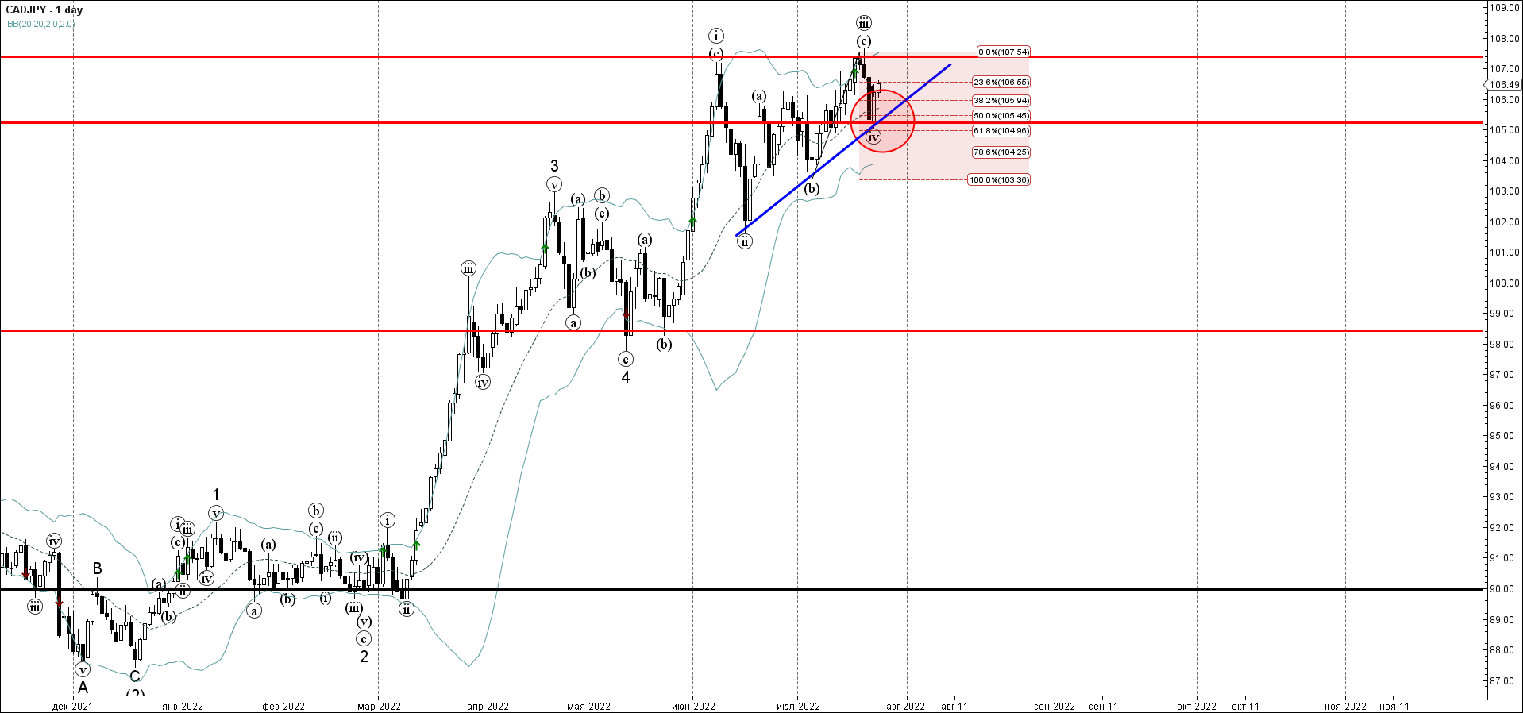Click the 100.0%(103.36) Fibonacci label

pos(999,179)
